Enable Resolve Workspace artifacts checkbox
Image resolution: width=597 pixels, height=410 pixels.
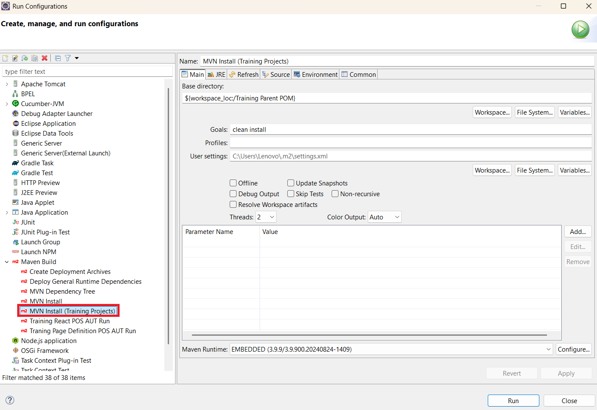click(233, 204)
